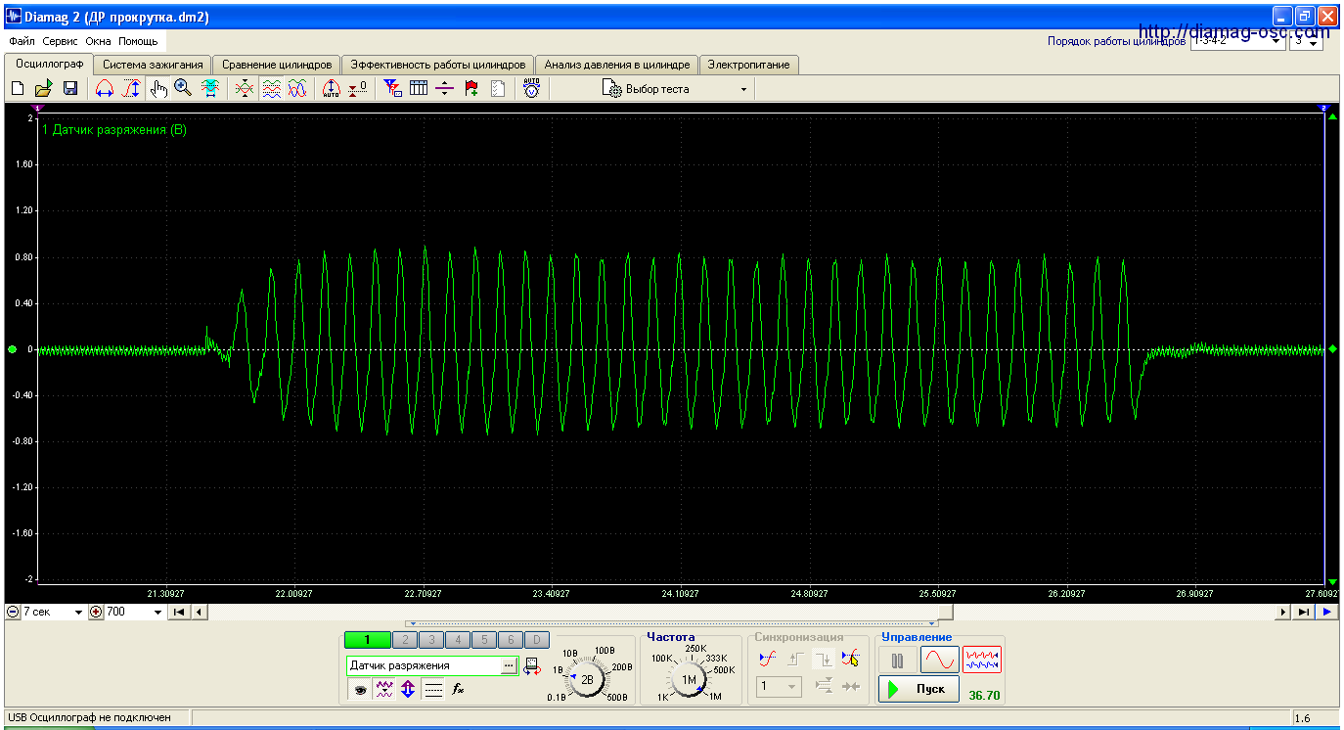Select vertical measurement cursor tool
This screenshot has height=730, width=1344.
tap(131, 88)
